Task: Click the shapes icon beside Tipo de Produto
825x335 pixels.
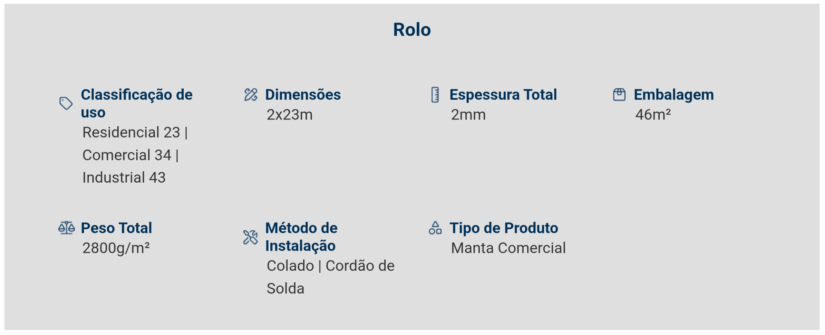Action: click(x=435, y=228)
